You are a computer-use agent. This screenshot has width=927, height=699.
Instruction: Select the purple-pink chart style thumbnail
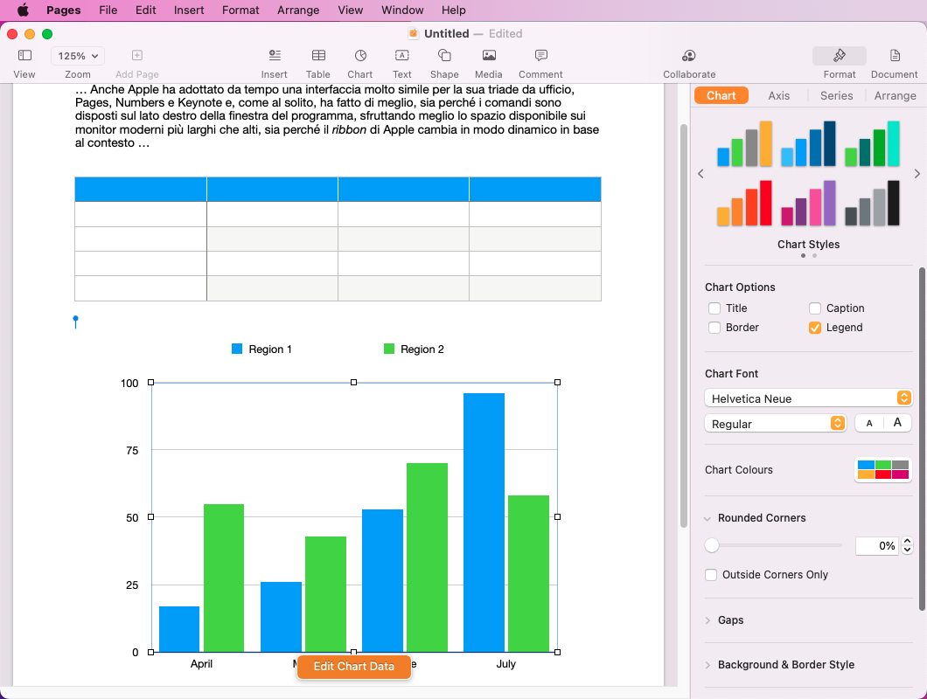808,204
